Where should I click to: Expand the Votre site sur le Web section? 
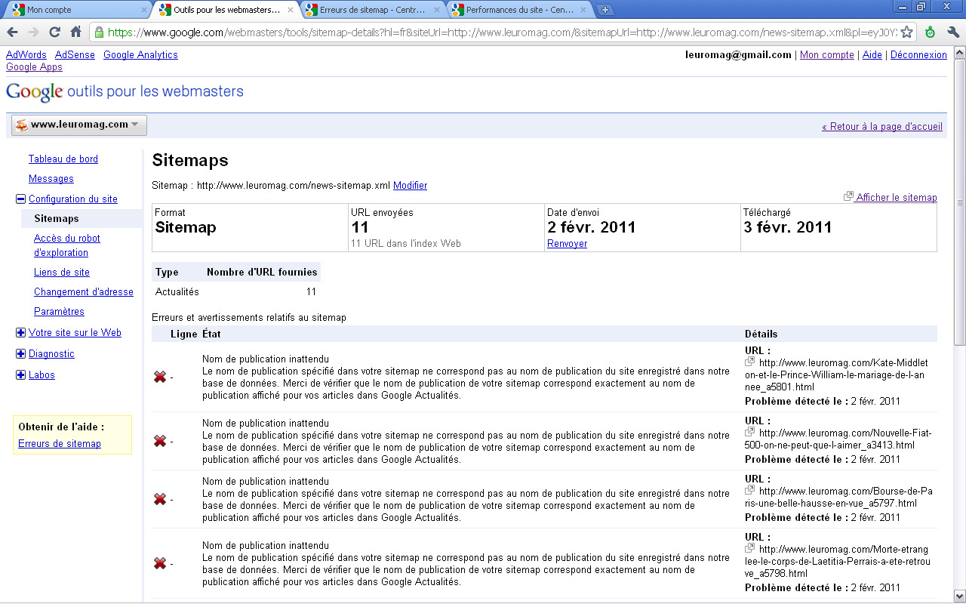click(20, 333)
